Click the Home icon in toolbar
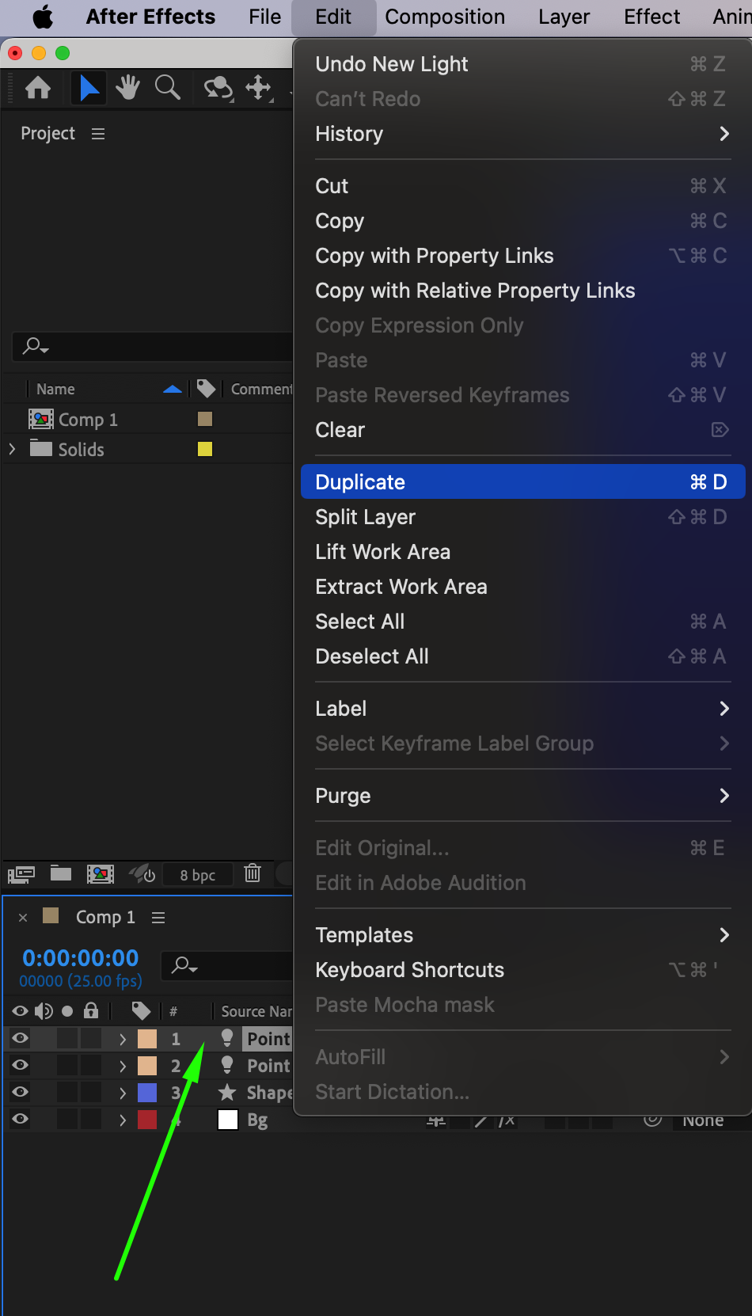Image resolution: width=752 pixels, height=1316 pixels. tap(38, 88)
